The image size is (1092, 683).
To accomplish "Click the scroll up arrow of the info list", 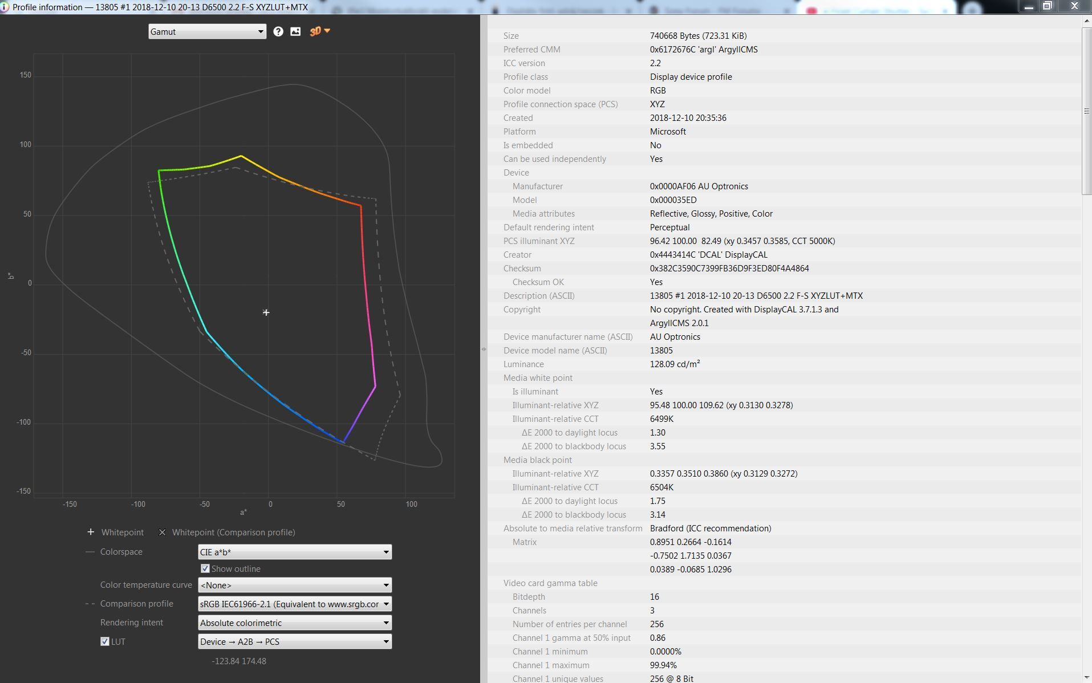I will pyautogui.click(x=1087, y=21).
